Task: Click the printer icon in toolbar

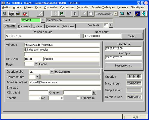Action: pos(18,14)
